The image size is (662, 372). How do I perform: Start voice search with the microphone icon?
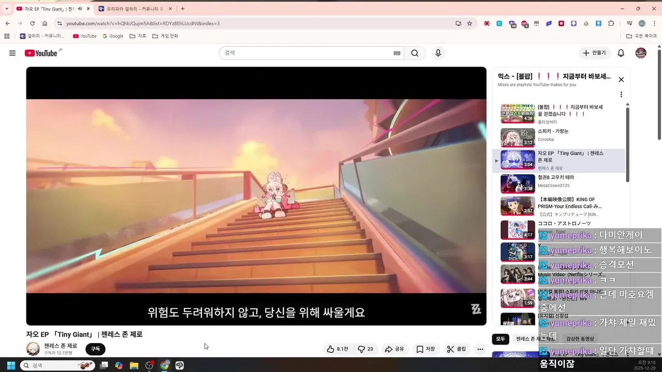click(438, 53)
